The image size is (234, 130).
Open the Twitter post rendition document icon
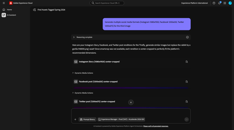(187, 102)
